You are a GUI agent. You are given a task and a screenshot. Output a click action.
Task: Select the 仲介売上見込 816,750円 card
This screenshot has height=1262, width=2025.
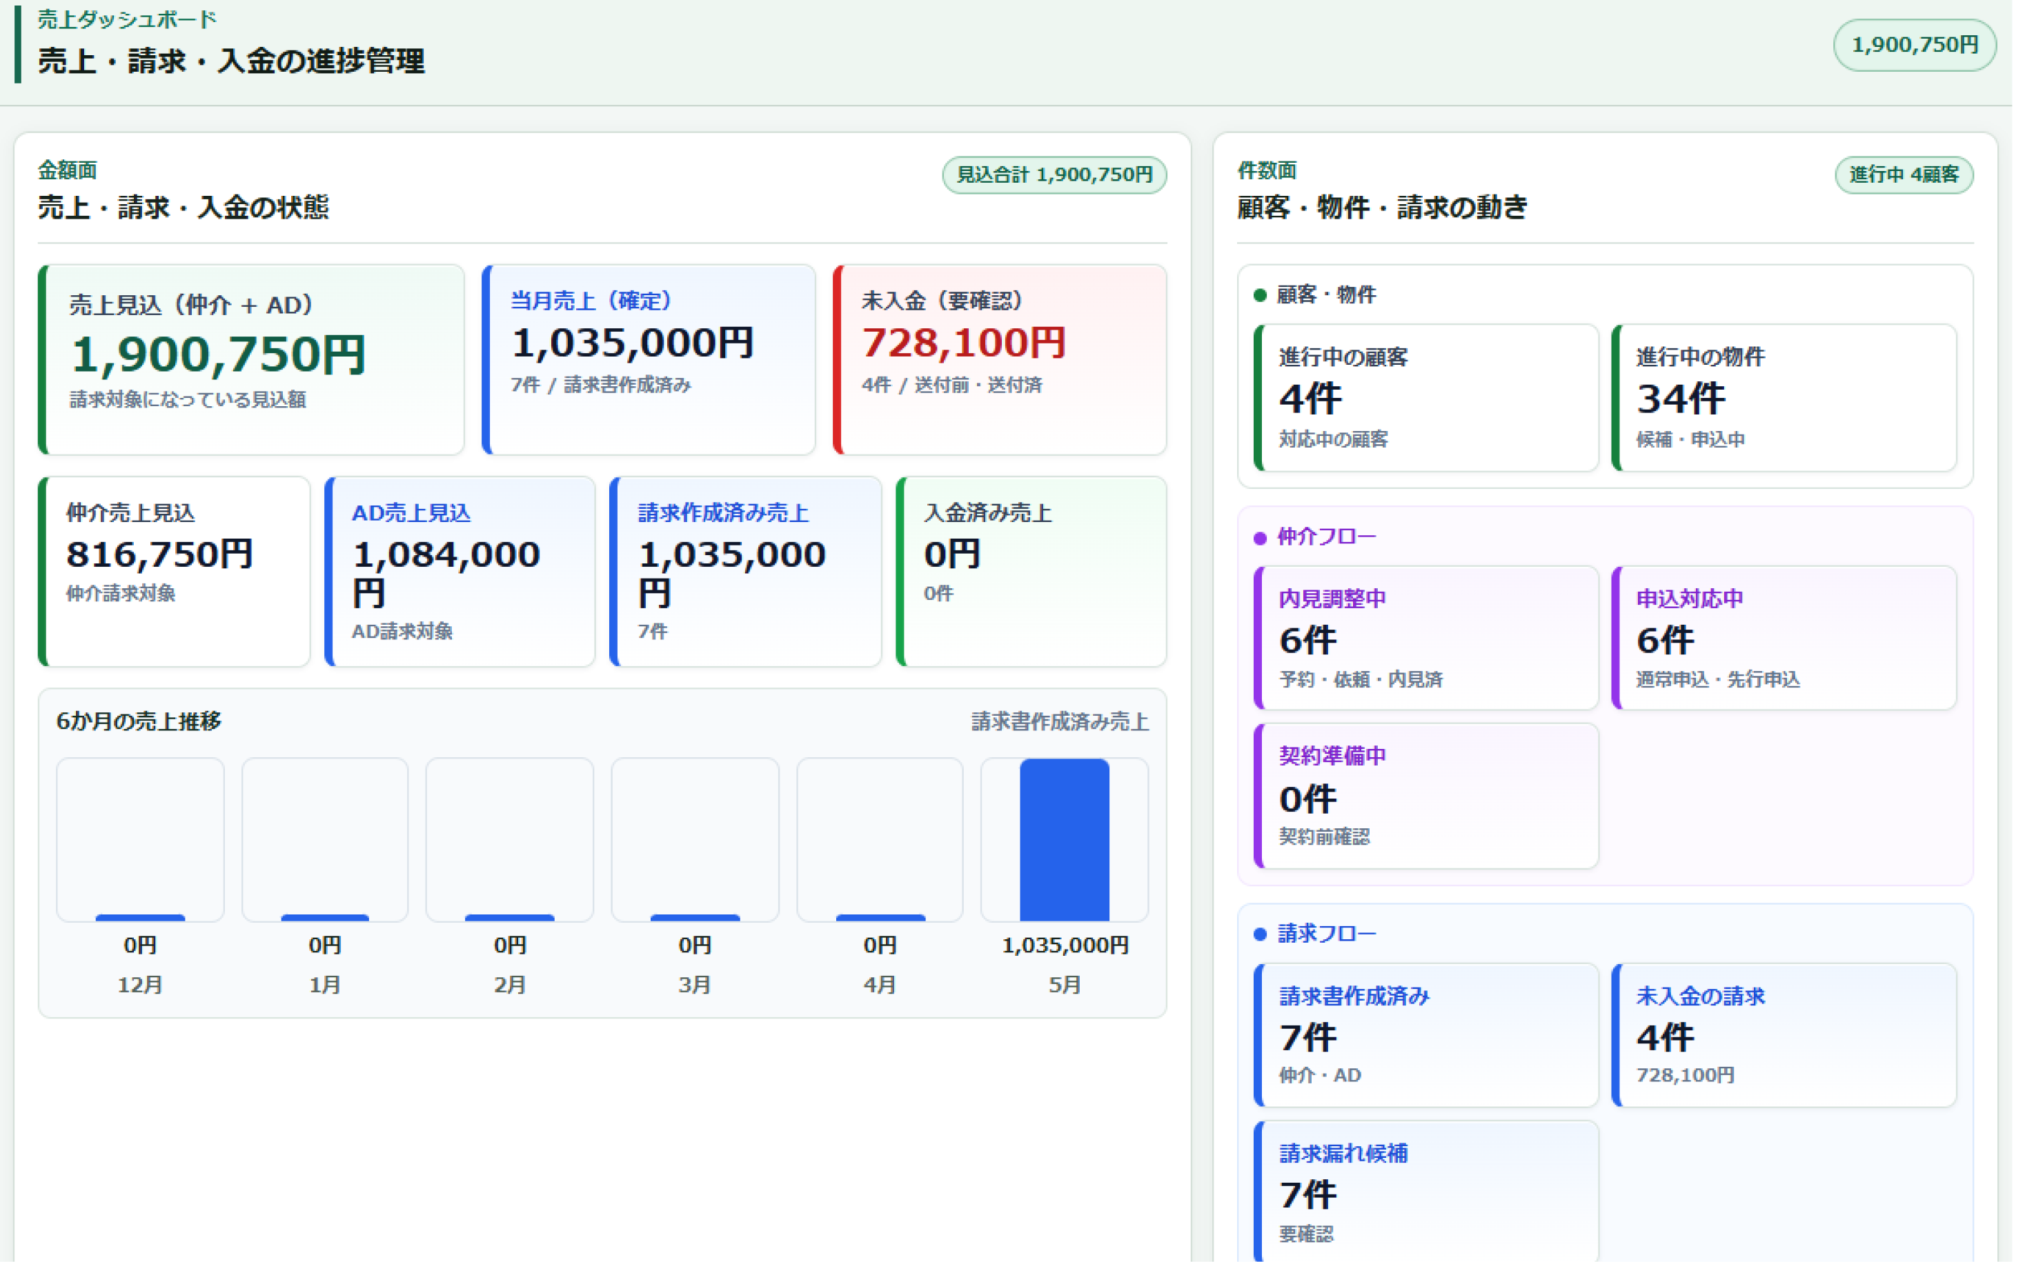coord(175,575)
